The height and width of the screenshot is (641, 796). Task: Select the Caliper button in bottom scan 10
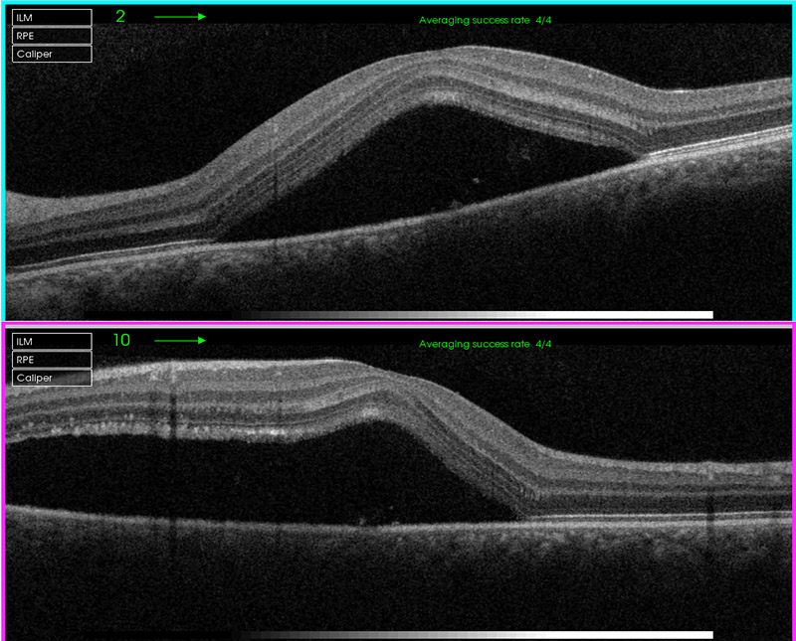[52, 378]
